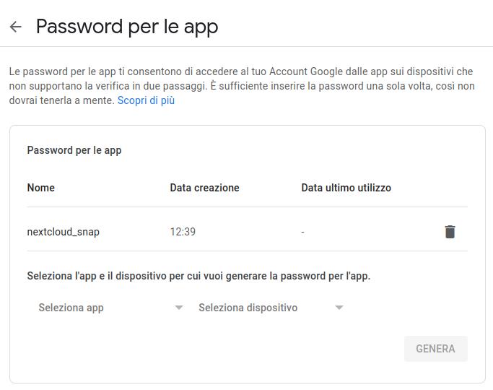Click the 'Data creazione' column header

[x=205, y=188]
